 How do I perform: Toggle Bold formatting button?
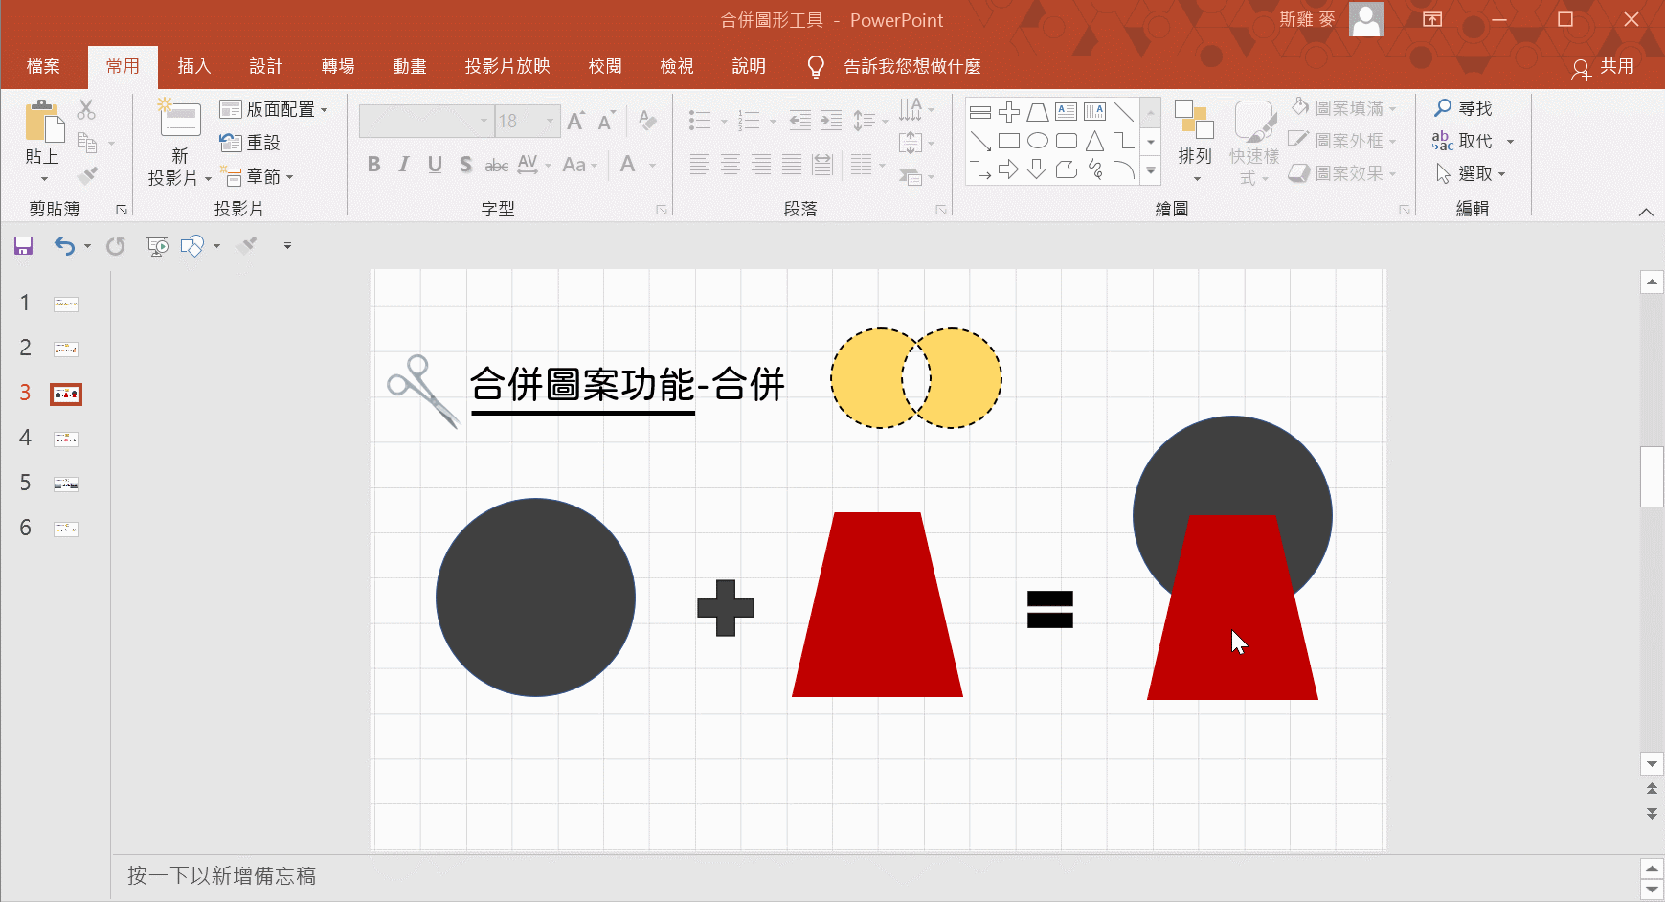pyautogui.click(x=374, y=165)
